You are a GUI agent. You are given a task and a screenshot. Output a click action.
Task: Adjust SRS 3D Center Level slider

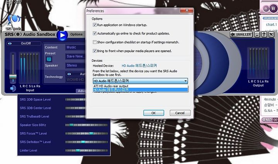[x=76, y=108]
